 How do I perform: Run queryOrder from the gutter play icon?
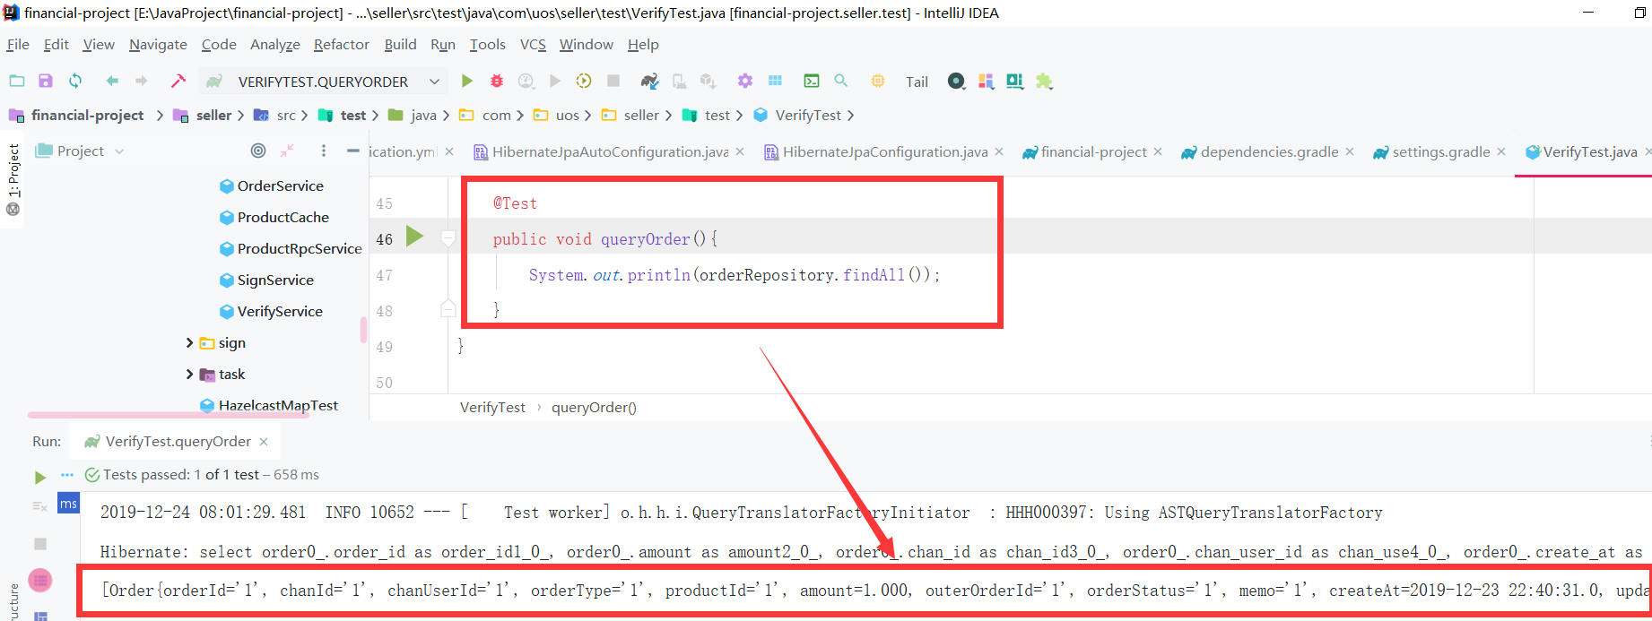(414, 237)
